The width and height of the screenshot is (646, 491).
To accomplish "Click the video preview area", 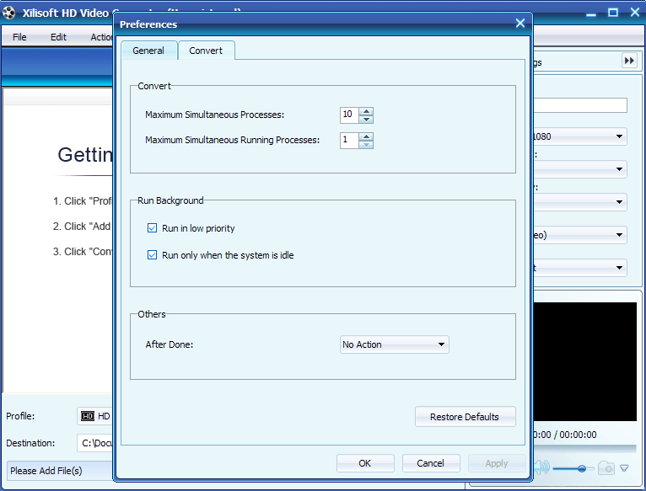I will click(584, 362).
